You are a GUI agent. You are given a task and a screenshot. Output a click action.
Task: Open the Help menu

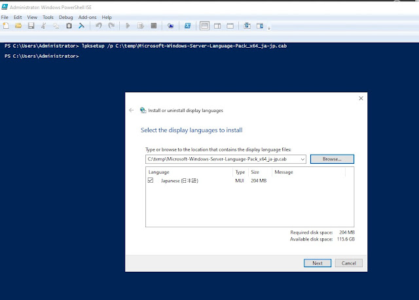coord(107,18)
